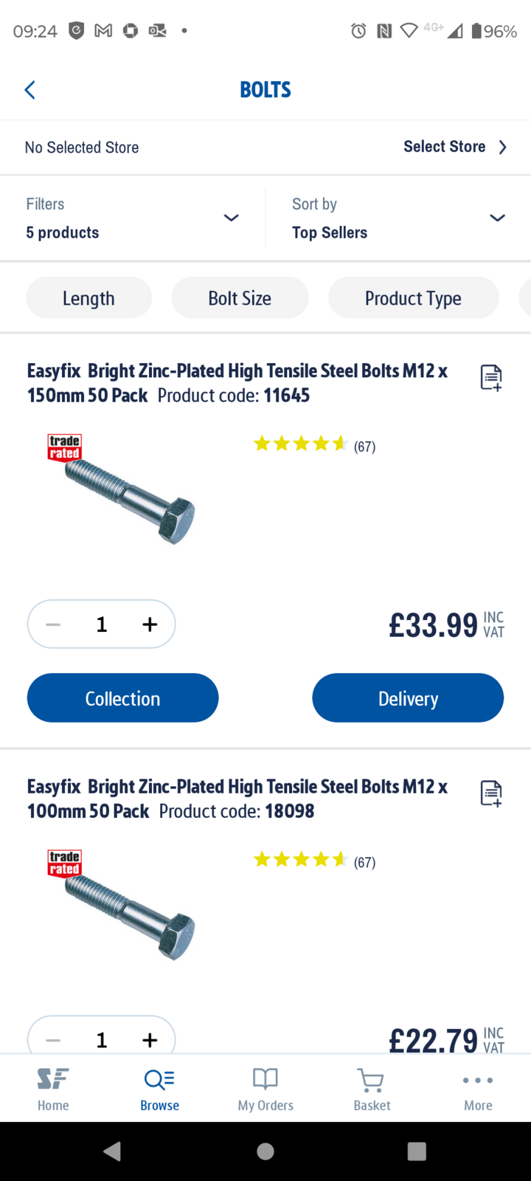This screenshot has width=531, height=1181.
Task: Open the More options menu
Action: point(478,1089)
